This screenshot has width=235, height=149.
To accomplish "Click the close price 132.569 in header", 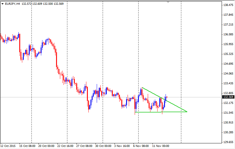I will click(x=58, y=4).
